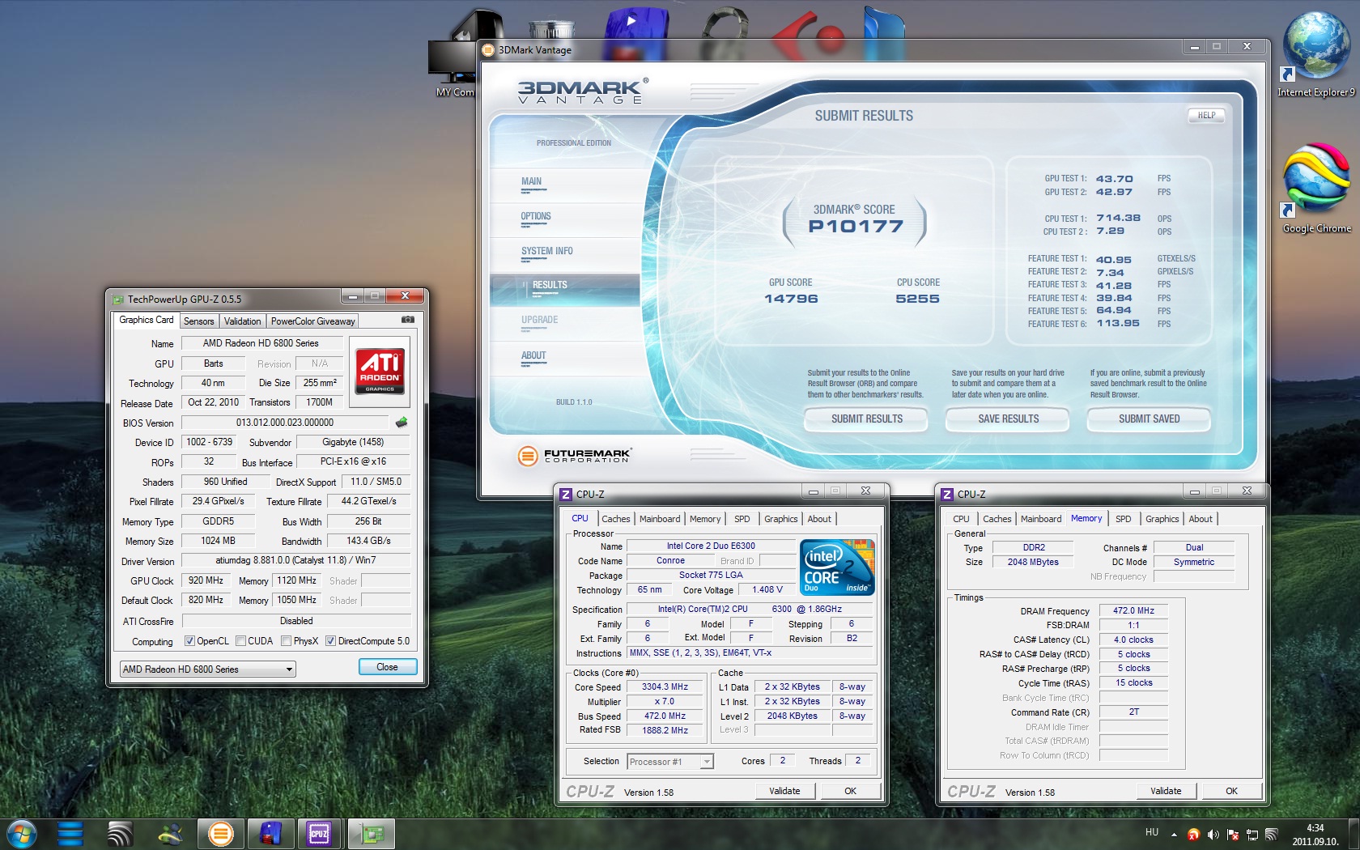Switch to the Validation tab in GPU-Z
This screenshot has width=1360, height=850.
pyautogui.click(x=243, y=321)
